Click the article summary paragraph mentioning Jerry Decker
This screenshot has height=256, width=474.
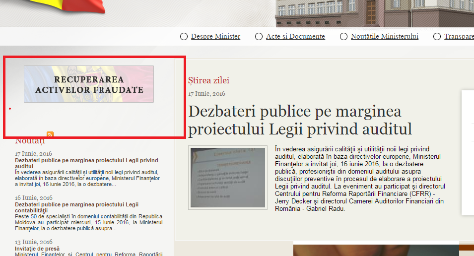pos(360,179)
